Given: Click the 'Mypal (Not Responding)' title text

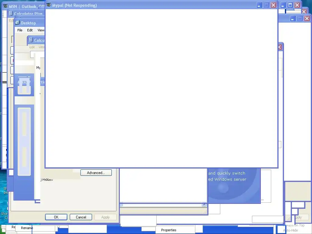Looking at the screenshot, I should tap(74, 5).
